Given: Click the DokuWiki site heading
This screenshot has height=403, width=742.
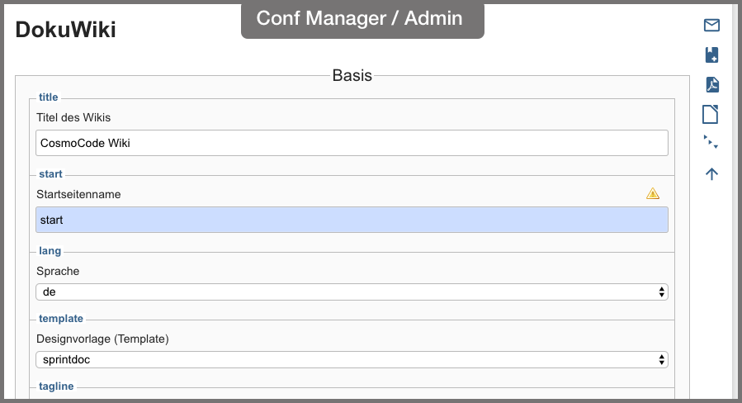Looking at the screenshot, I should (66, 30).
